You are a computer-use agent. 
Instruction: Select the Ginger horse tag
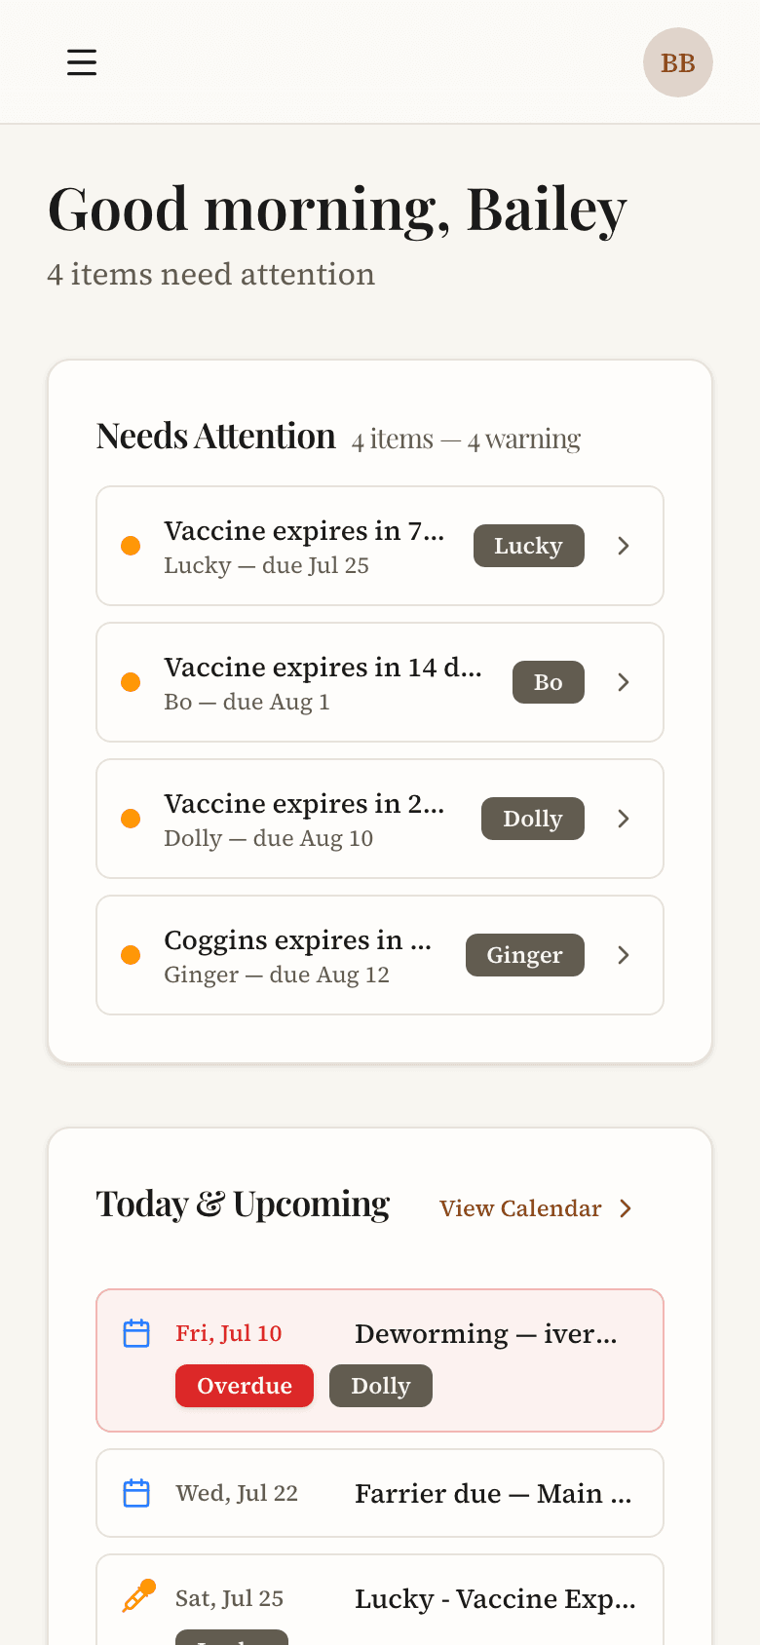525,955
